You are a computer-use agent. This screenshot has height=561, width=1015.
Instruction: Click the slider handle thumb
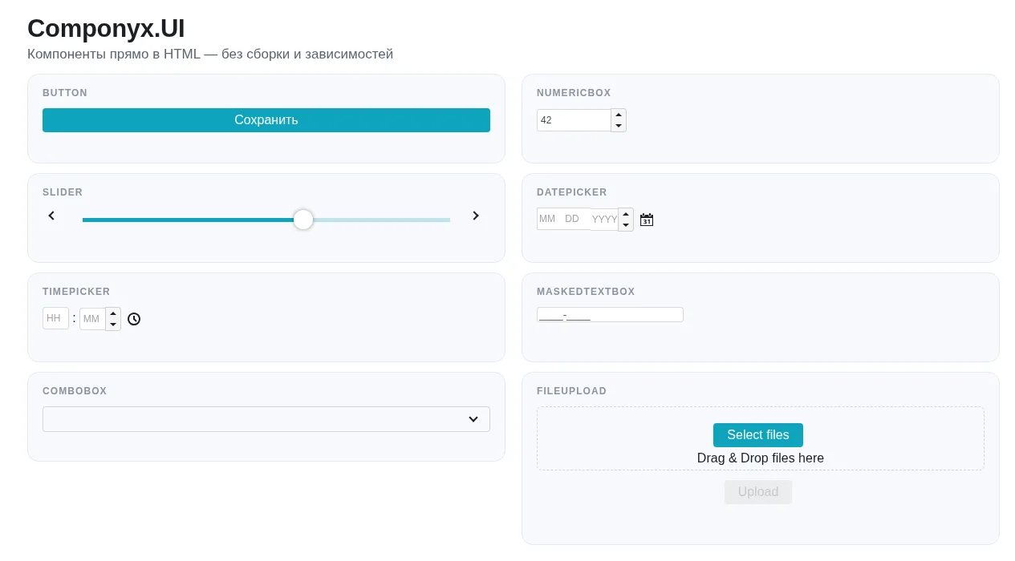coord(303,220)
